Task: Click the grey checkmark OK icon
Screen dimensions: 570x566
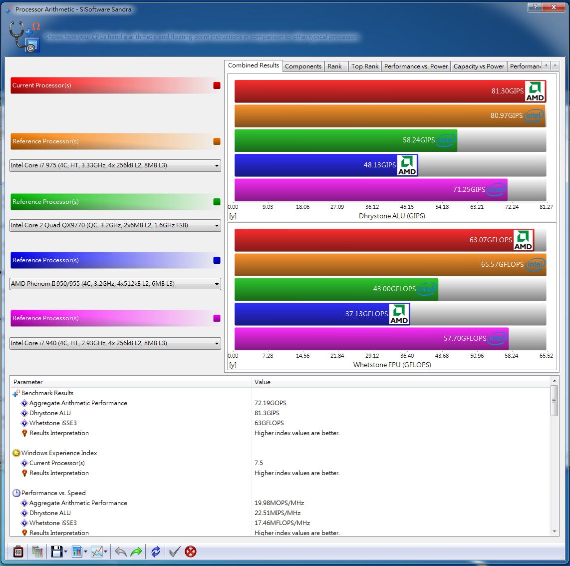Action: pyautogui.click(x=174, y=552)
